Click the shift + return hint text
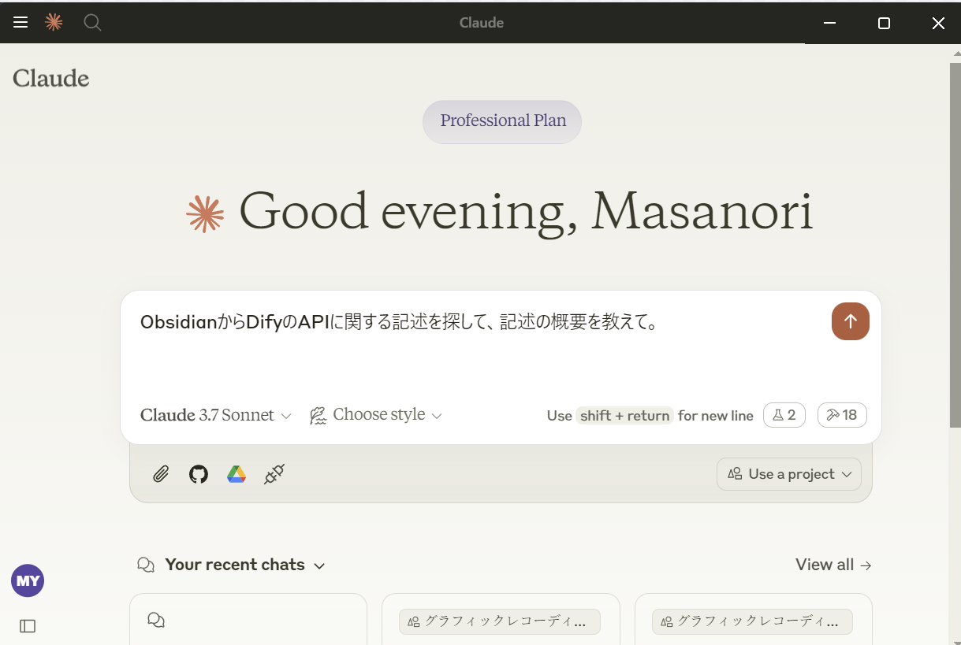Screen dimensions: 961x645 tap(624, 416)
